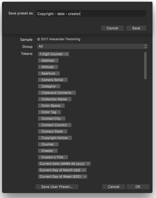Pick the Clipboard Contents token
Screen dimensions: 156x198
[x=57, y=93]
